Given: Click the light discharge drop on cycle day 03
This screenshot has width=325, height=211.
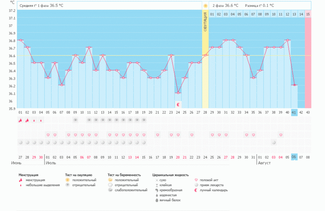Looking at the screenshot, I should [x=34, y=120].
